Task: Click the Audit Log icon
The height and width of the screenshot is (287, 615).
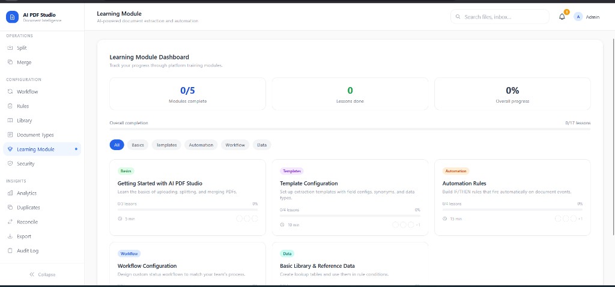Action: (10, 250)
